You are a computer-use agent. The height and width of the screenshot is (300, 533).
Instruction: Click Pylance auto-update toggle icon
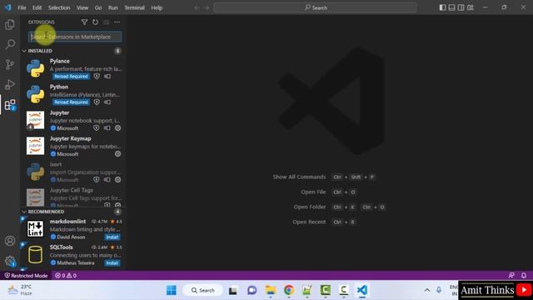107,76
